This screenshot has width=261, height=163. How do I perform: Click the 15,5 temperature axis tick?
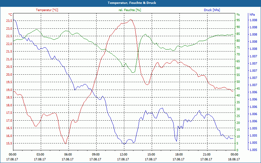click(x=9, y=143)
